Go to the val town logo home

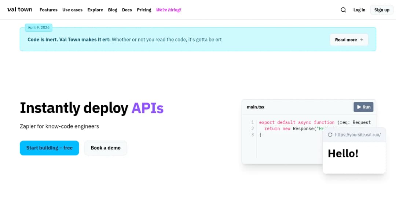tap(20, 9)
